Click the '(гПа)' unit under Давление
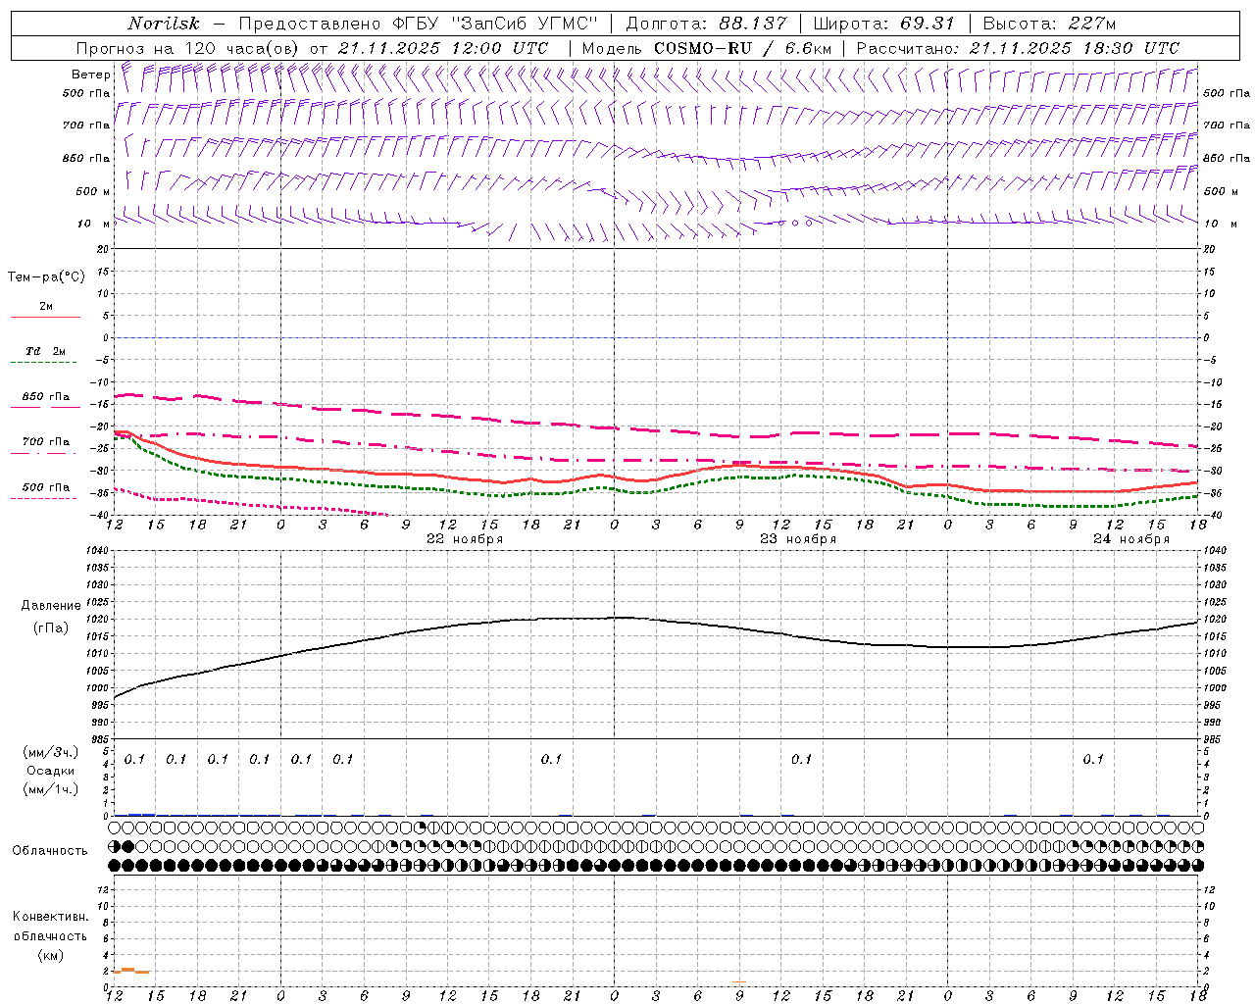The height and width of the screenshot is (1004, 1255). pyautogui.click(x=51, y=627)
